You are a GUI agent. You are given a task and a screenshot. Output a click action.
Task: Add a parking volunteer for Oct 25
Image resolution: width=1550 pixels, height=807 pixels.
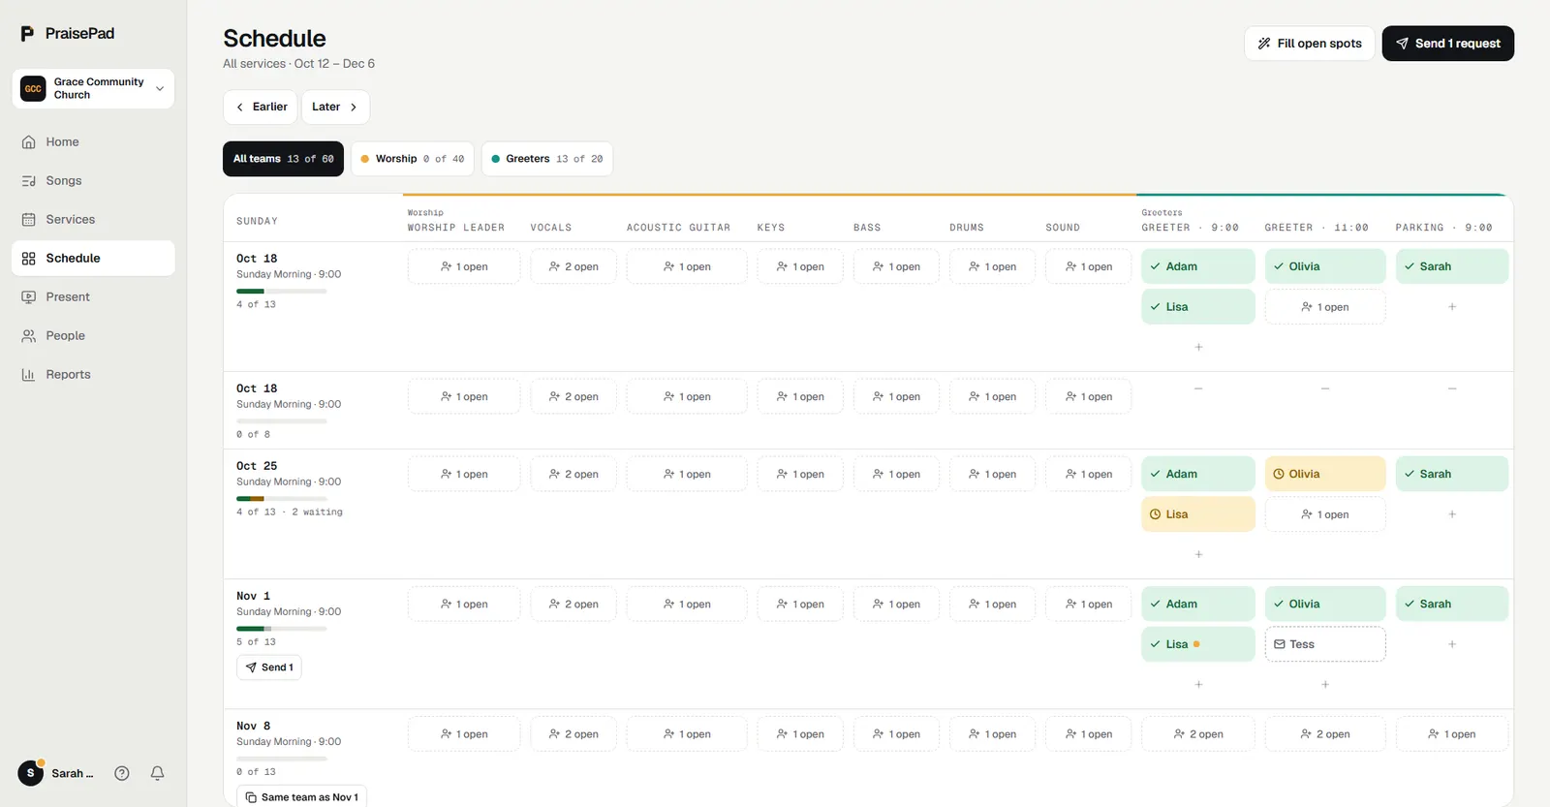click(1452, 514)
